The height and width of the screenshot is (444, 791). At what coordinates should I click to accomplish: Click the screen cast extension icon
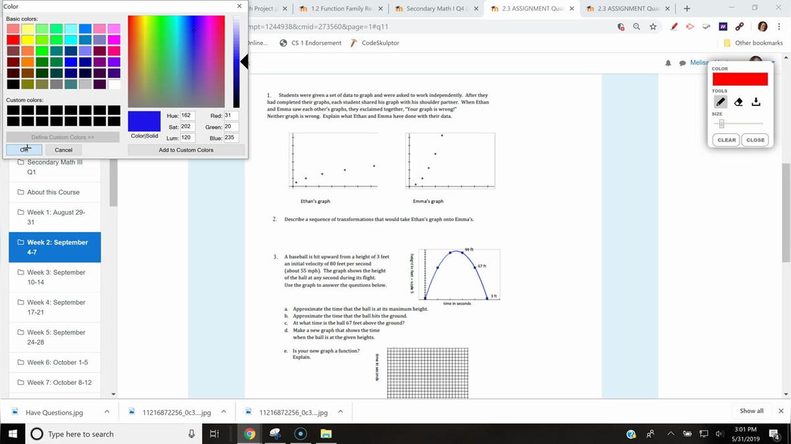point(707,26)
